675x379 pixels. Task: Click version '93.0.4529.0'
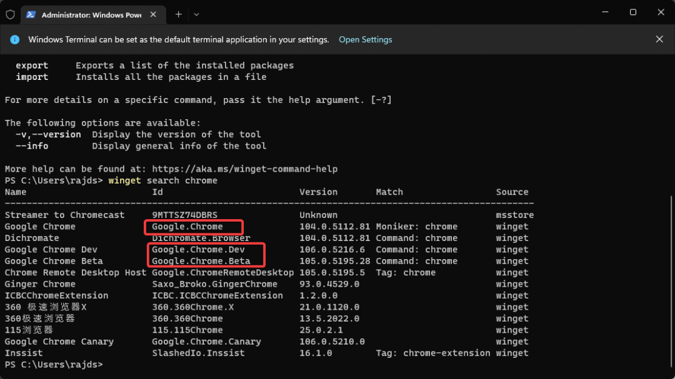329,284
